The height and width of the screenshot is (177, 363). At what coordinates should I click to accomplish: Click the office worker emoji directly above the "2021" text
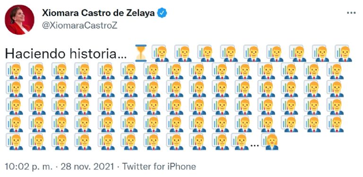106,142
